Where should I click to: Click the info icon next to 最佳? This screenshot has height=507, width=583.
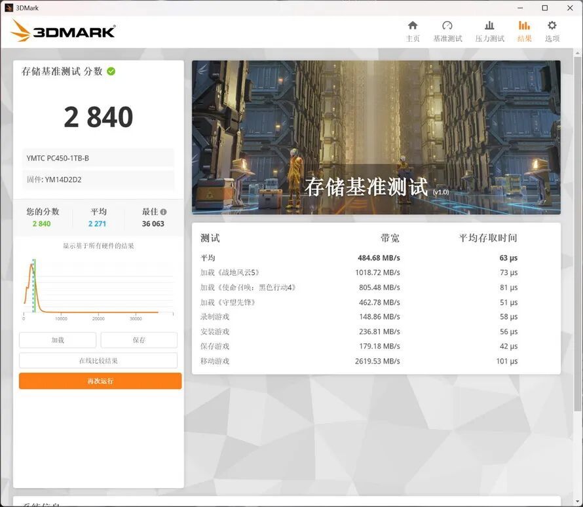point(163,212)
